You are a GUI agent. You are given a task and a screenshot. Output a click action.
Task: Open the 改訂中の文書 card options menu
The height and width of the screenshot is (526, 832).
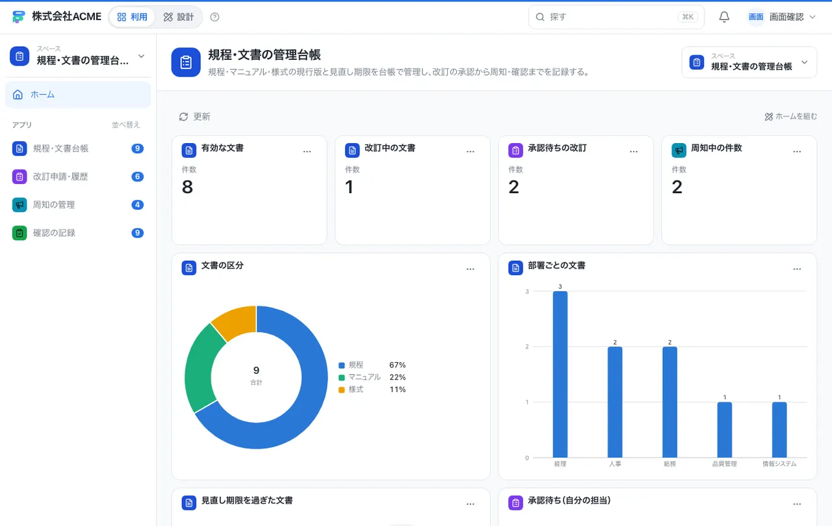[471, 151]
